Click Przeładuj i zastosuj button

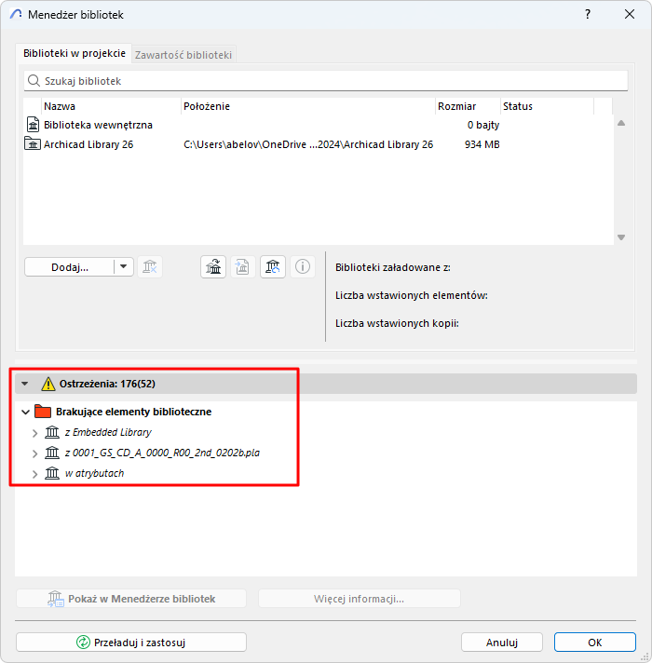coord(131,643)
